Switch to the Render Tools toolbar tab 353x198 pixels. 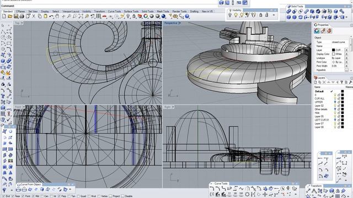[179, 11]
